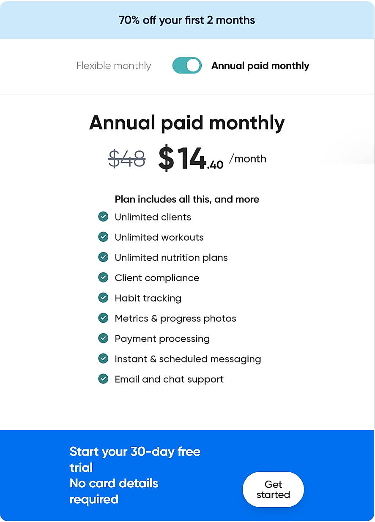Select the Annual paid monthly option
The width and height of the screenshot is (375, 522).
click(260, 66)
